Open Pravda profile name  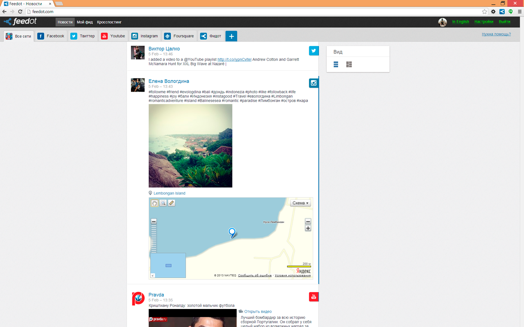(x=156, y=295)
